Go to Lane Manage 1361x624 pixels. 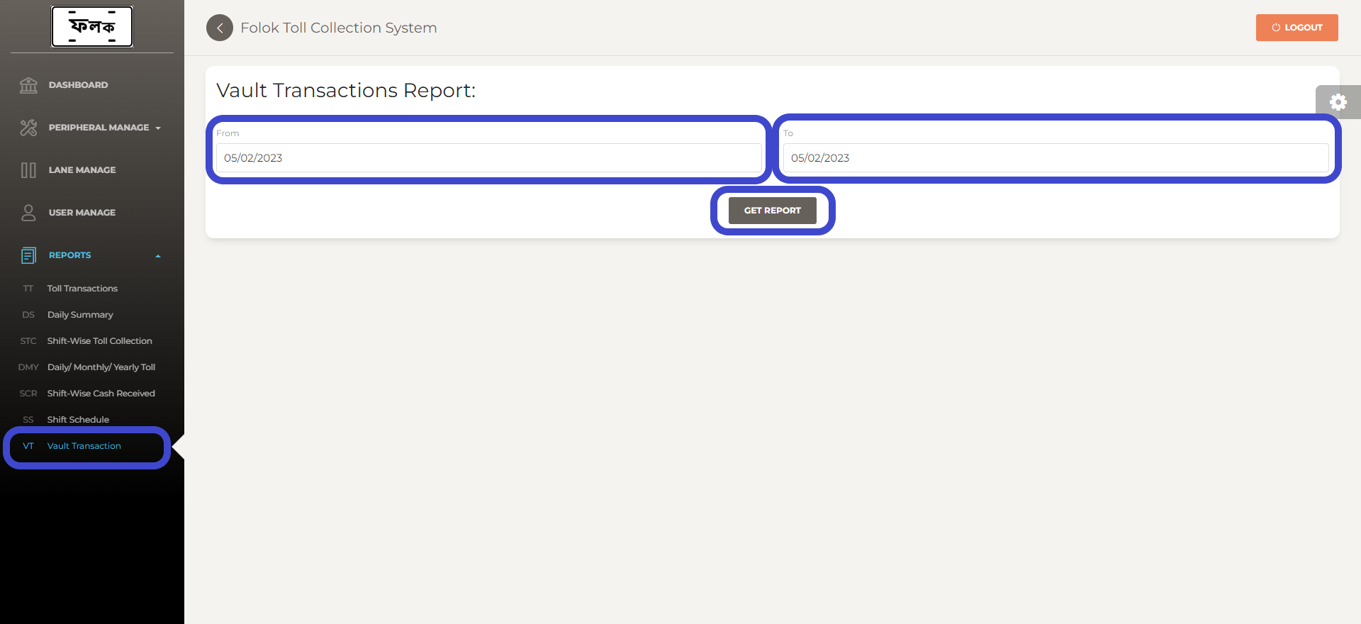point(82,170)
